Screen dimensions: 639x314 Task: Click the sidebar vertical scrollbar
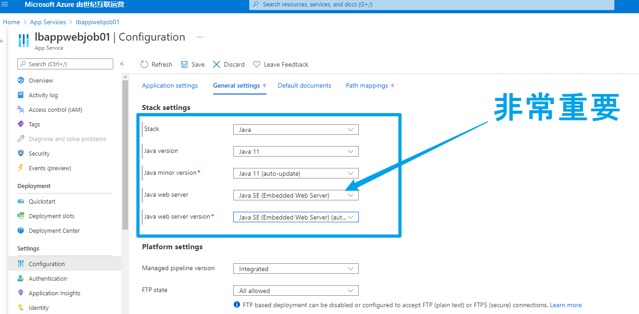tap(125, 155)
